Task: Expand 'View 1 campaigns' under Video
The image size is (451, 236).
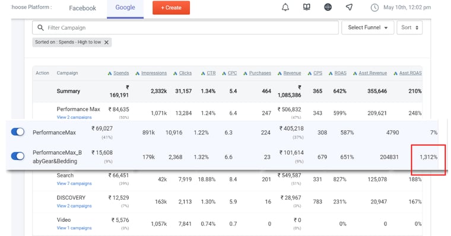Action: coord(74,228)
